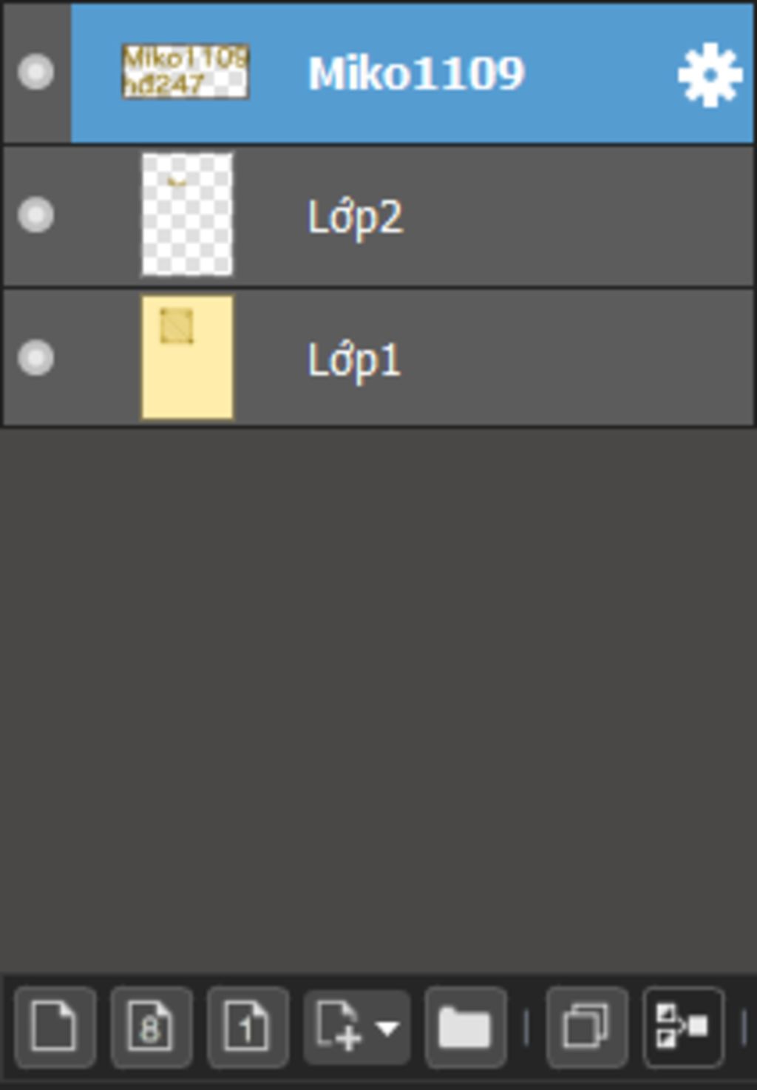Select the Lớp1 layer name
The height and width of the screenshot is (1090, 757).
[x=353, y=361]
